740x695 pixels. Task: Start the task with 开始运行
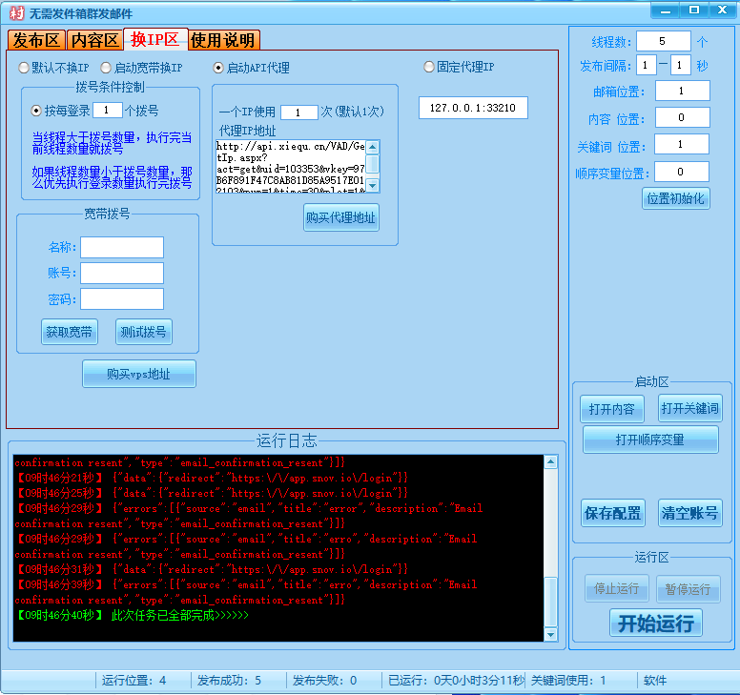655,623
